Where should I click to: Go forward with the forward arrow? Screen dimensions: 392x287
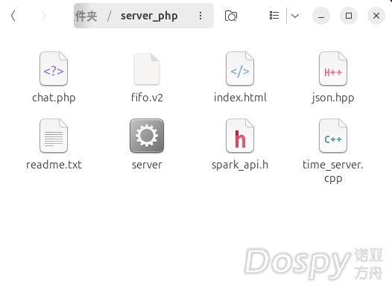point(43,16)
